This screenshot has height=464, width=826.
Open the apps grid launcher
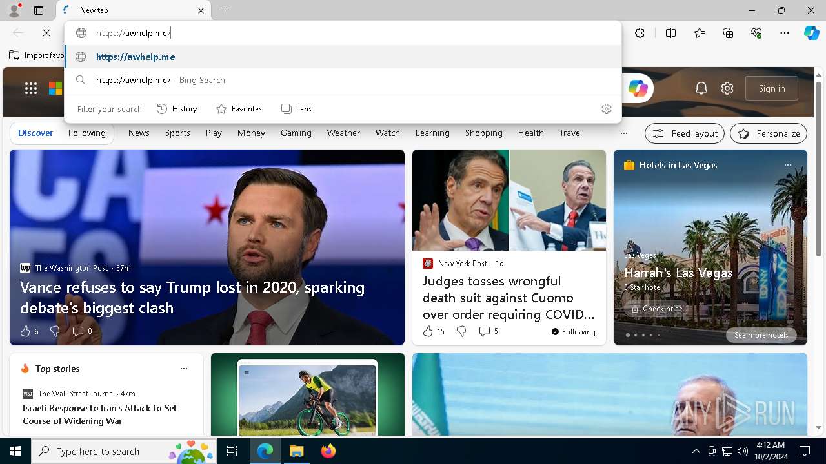click(31, 88)
